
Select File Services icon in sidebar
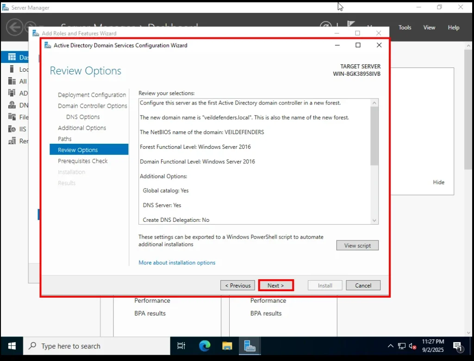[12, 117]
